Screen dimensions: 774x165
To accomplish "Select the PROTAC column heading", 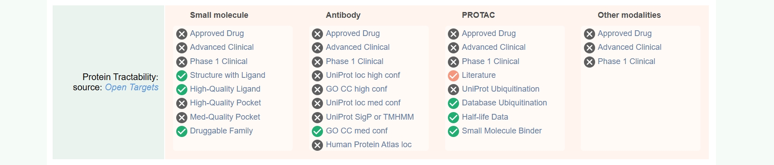I will point(478,15).
